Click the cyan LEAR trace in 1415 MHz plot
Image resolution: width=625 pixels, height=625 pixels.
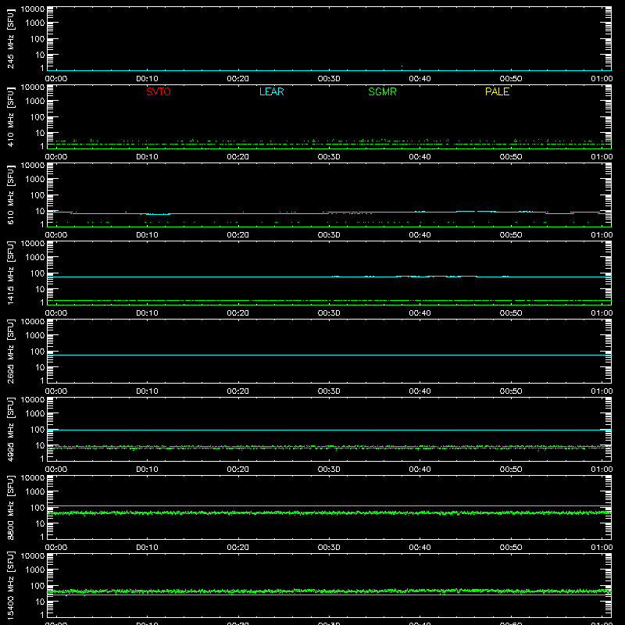329,277
